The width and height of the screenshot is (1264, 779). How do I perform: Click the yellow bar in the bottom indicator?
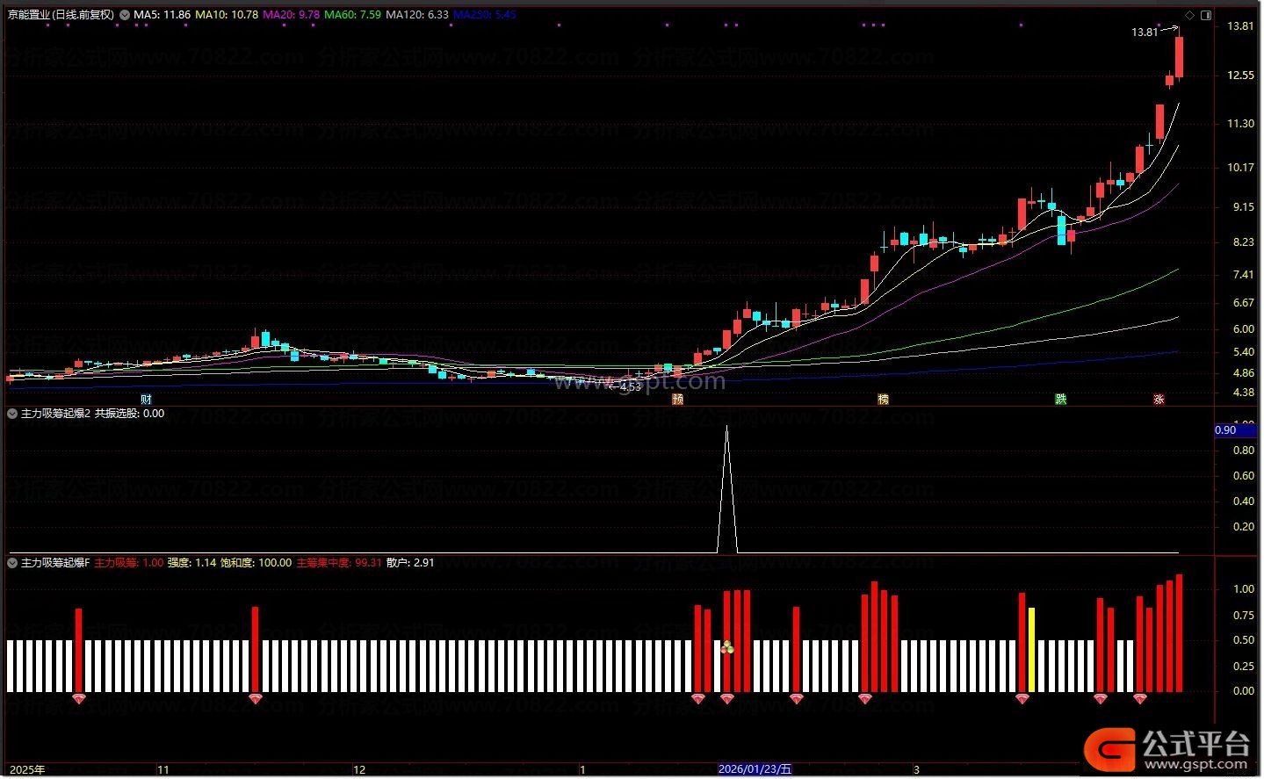(x=1031, y=650)
